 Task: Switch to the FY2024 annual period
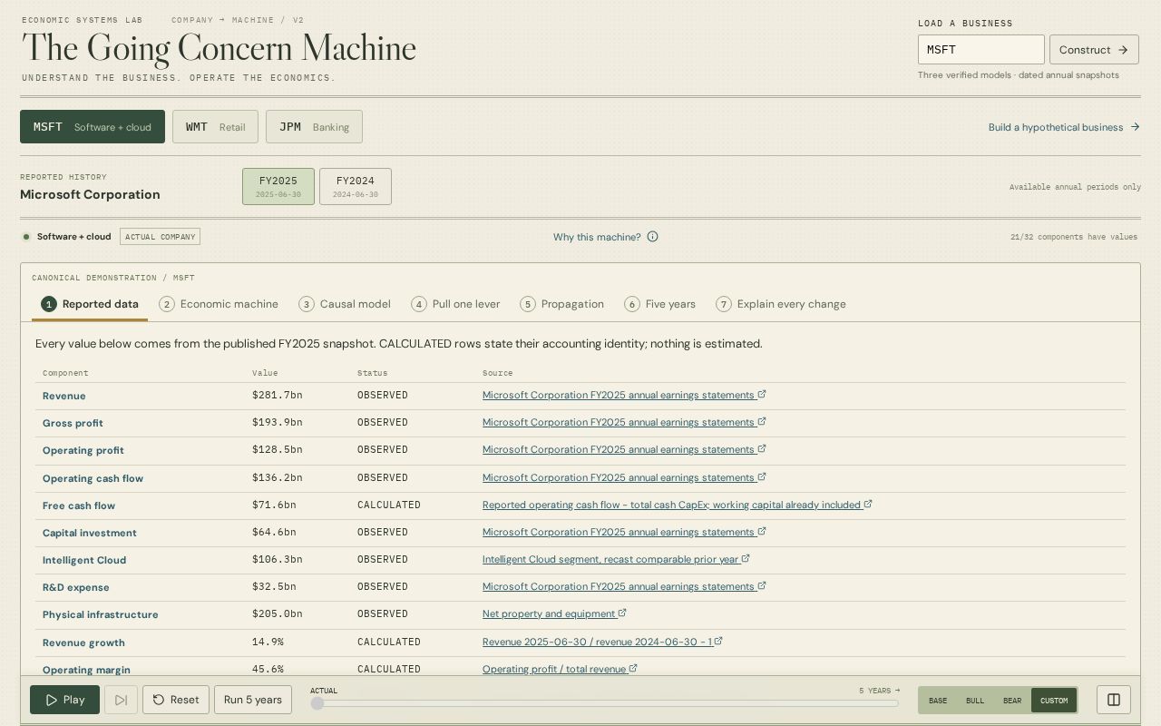click(356, 186)
